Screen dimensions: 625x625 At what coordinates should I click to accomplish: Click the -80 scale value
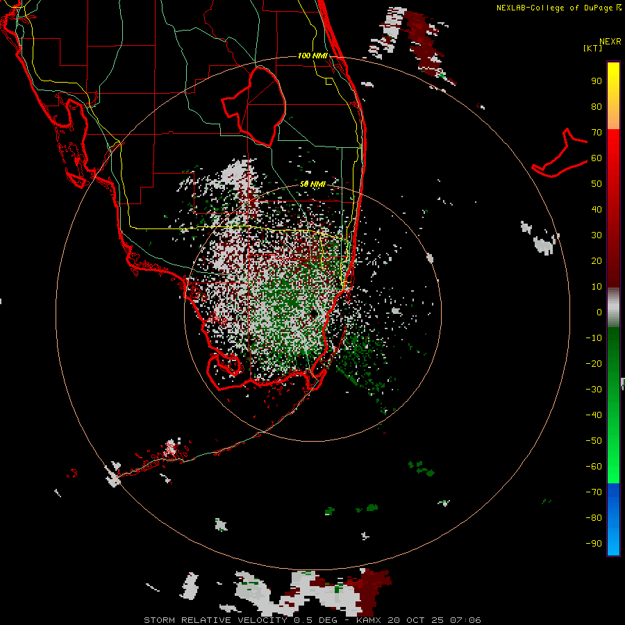[x=594, y=518]
